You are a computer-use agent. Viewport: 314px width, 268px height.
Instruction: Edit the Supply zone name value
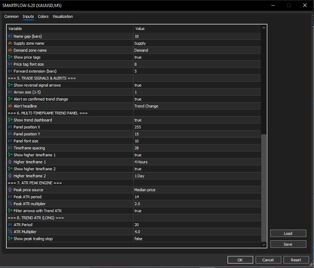click(197, 43)
